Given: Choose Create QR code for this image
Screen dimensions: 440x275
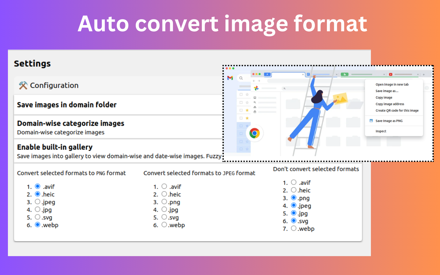Looking at the screenshot, I should tap(397, 111).
